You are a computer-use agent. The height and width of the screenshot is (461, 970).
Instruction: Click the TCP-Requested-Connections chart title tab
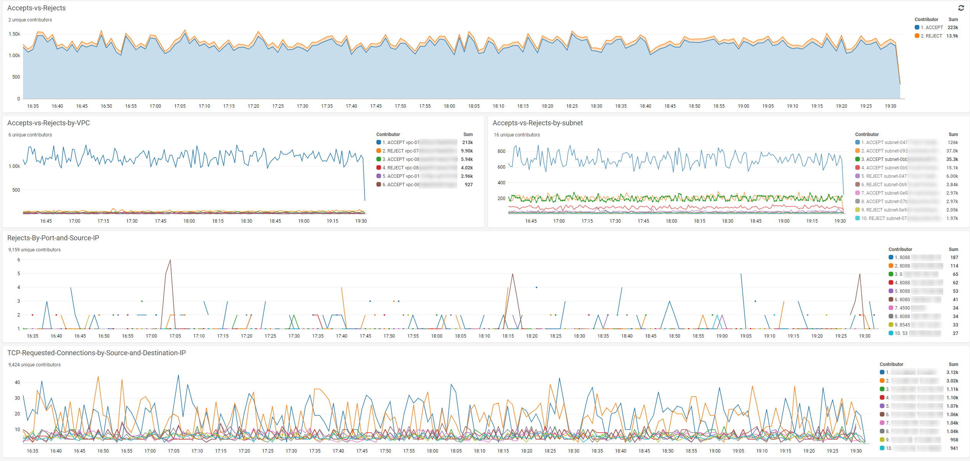(97, 352)
